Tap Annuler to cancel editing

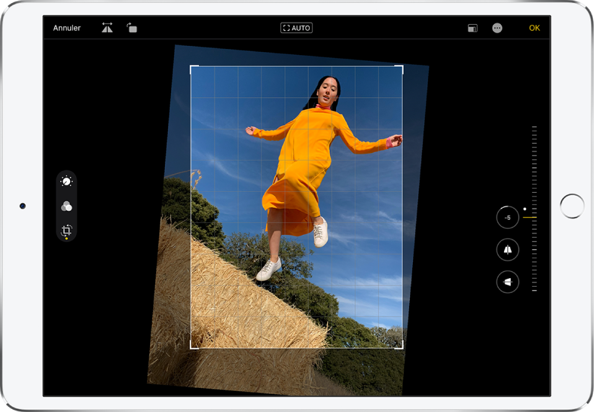pyautogui.click(x=68, y=28)
